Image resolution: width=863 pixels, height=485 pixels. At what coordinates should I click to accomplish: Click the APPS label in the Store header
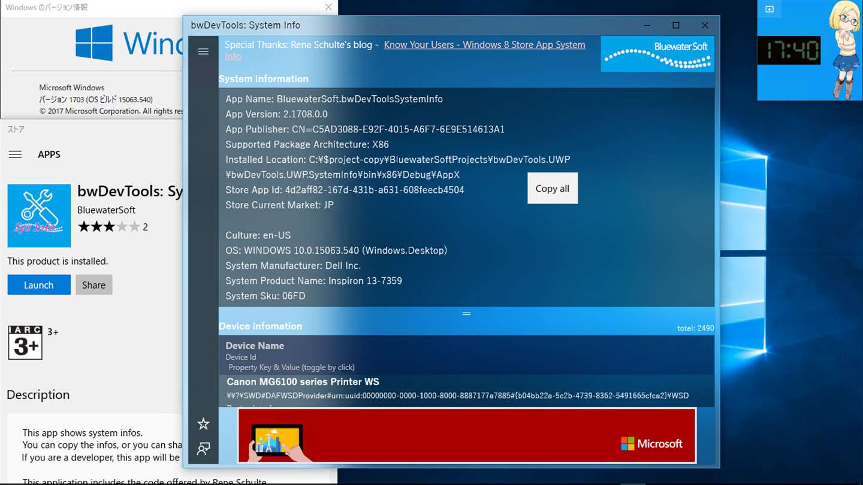click(49, 154)
